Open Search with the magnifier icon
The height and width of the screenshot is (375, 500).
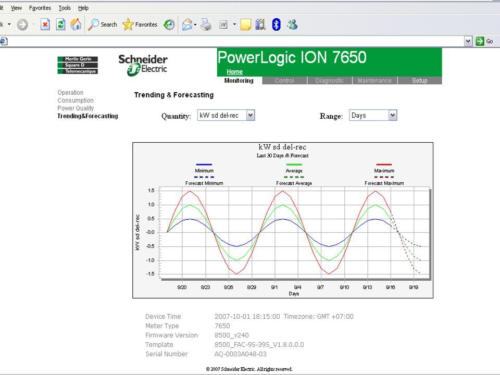click(103, 24)
